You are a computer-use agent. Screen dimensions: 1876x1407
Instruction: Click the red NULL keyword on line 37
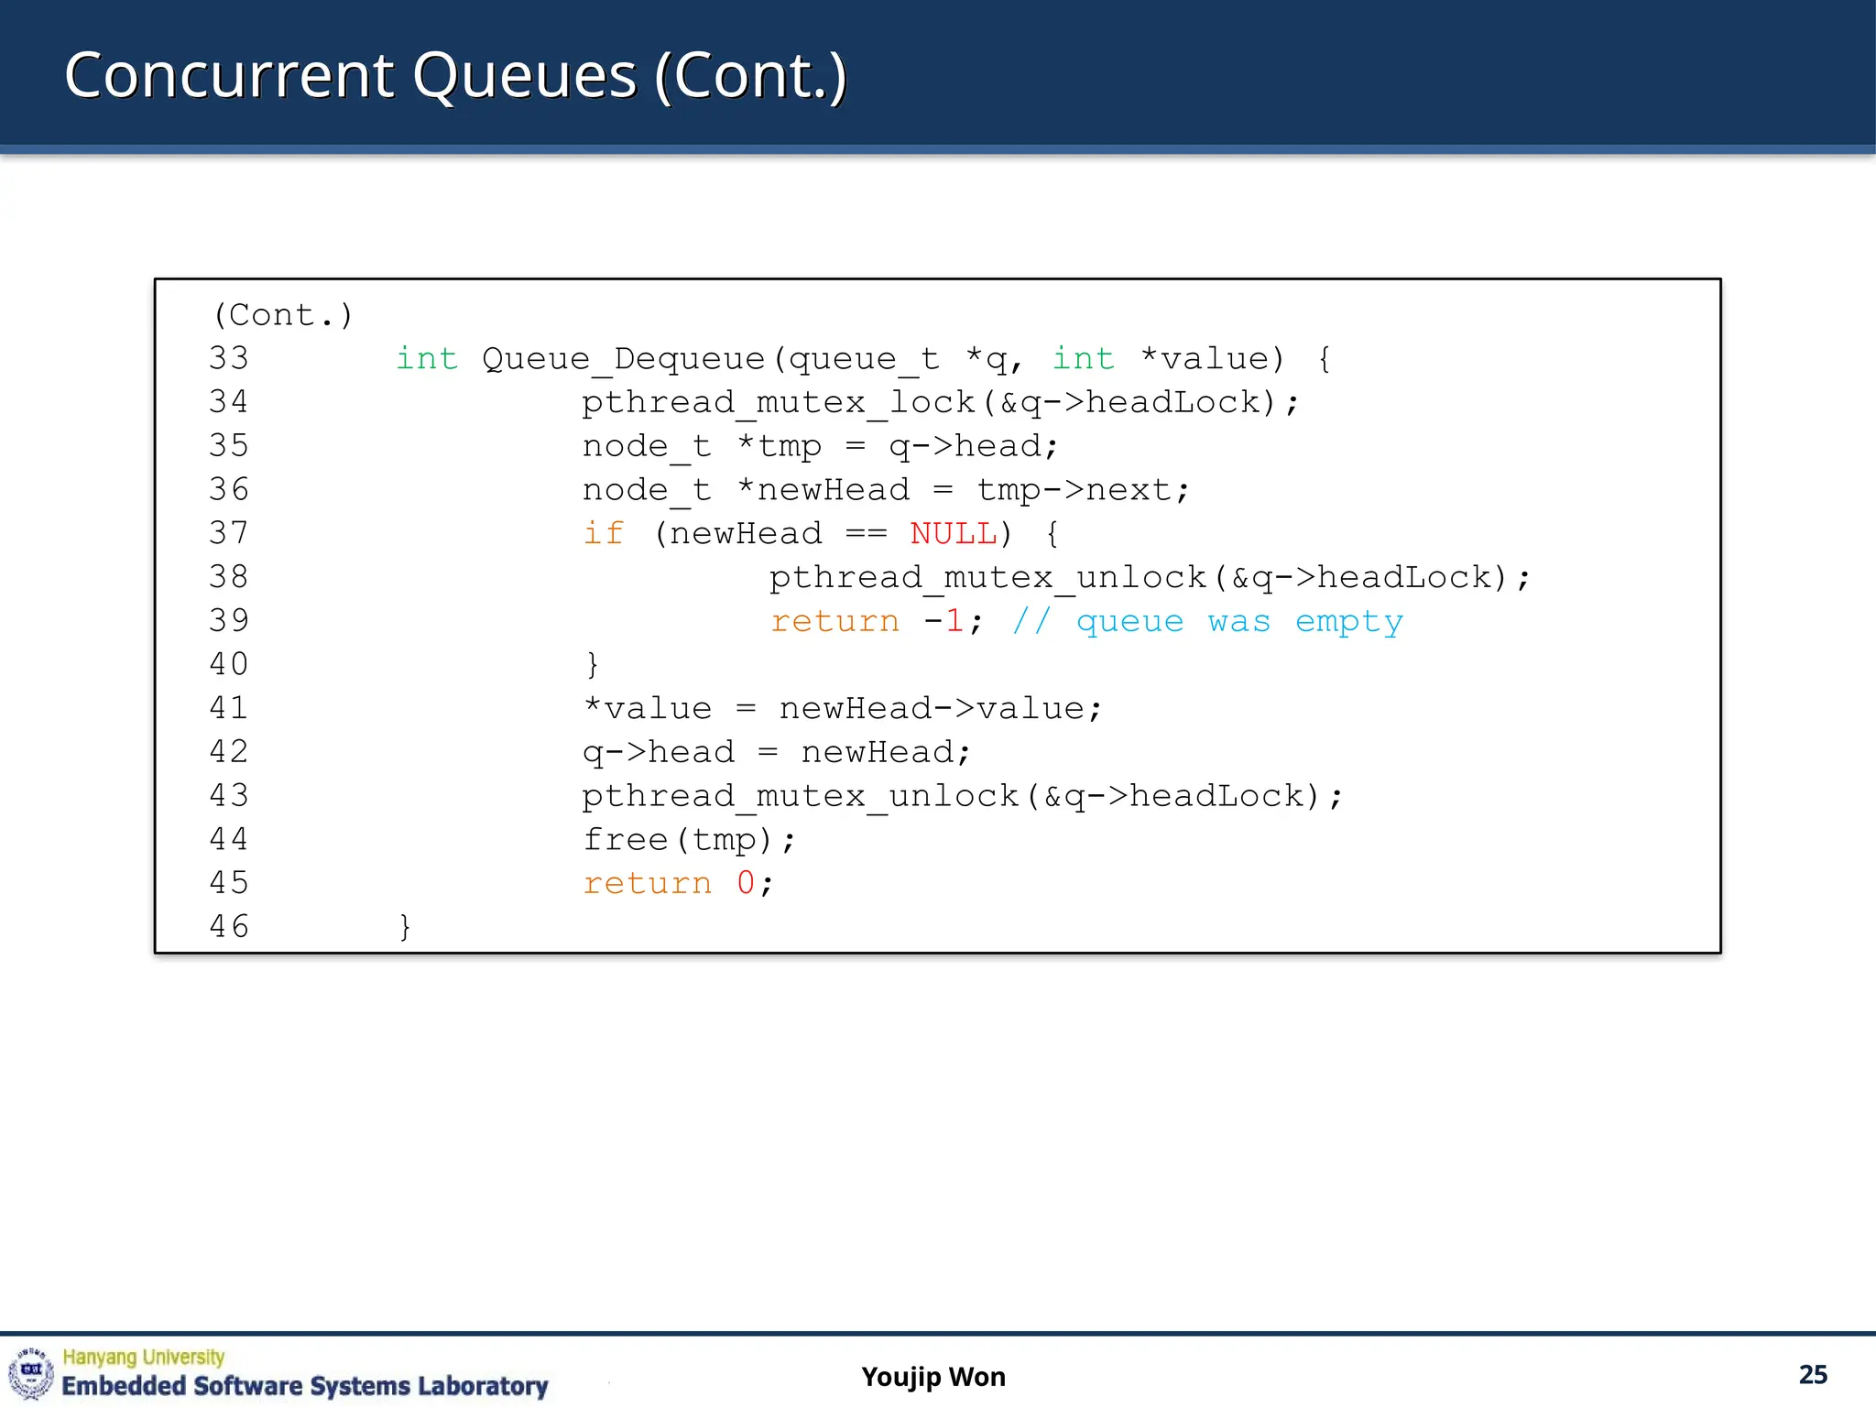coord(953,533)
